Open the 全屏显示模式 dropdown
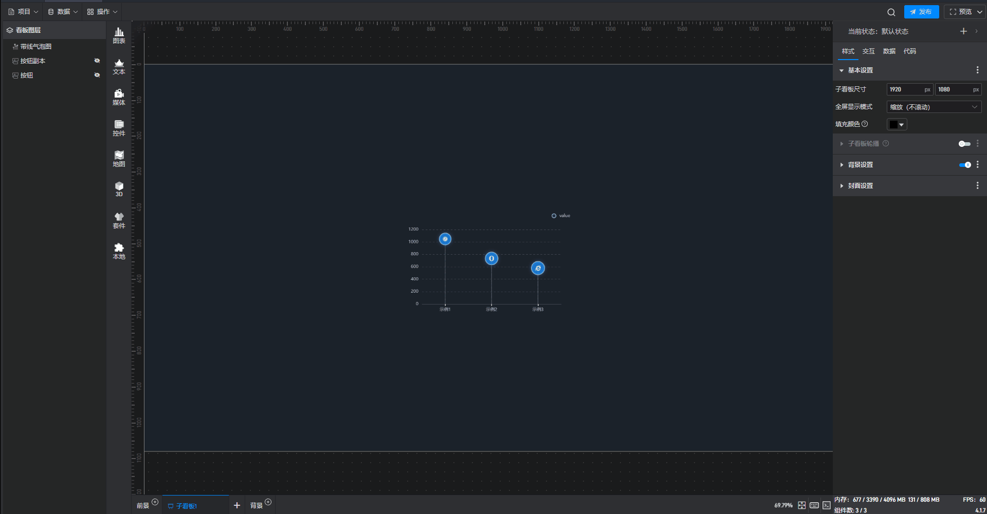 pyautogui.click(x=934, y=107)
